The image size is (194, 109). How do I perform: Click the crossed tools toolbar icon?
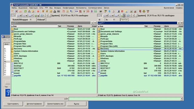click(x=16, y=12)
